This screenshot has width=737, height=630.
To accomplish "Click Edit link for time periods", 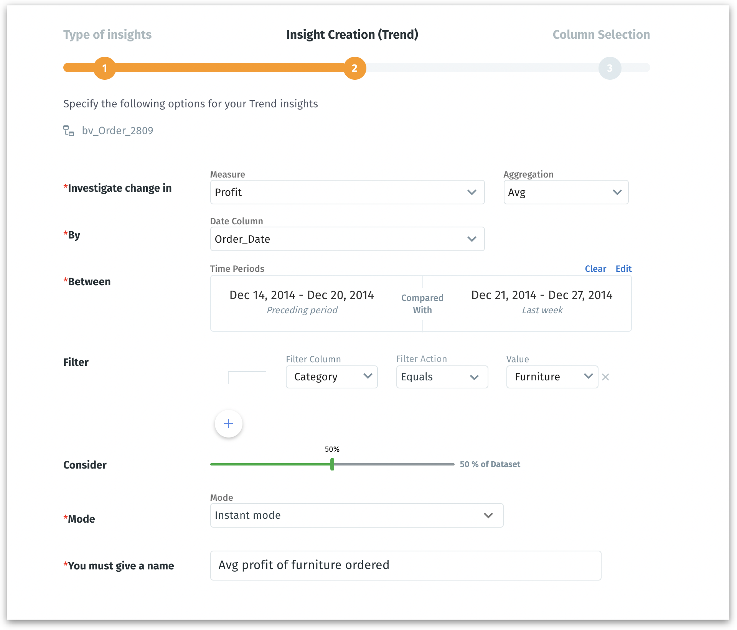I will point(623,269).
